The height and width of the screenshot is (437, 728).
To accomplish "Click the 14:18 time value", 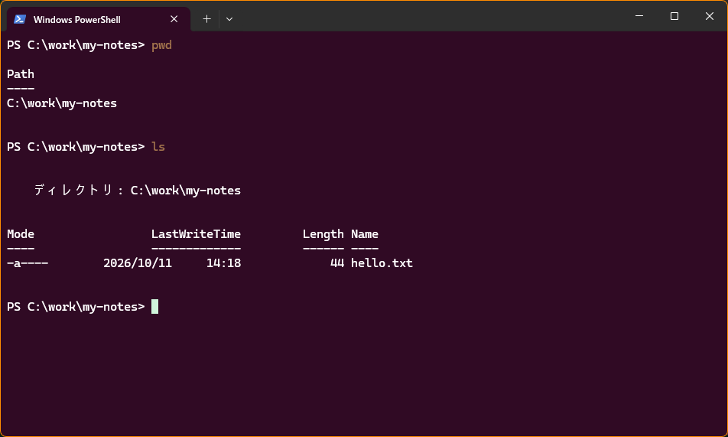I will tap(224, 263).
